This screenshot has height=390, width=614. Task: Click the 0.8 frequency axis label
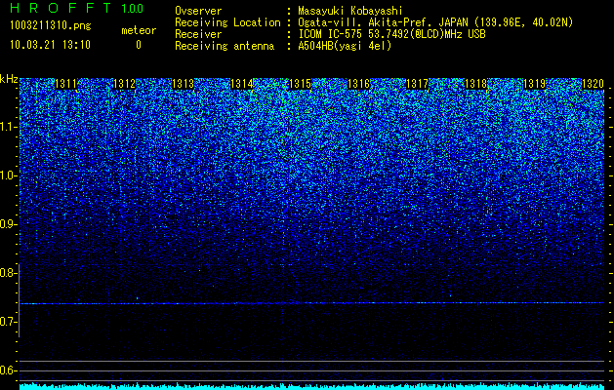[x=8, y=273]
